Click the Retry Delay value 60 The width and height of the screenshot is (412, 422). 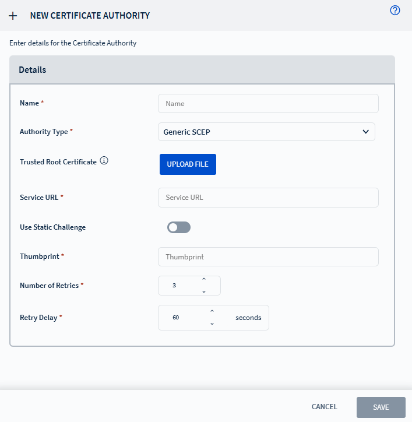[176, 318]
